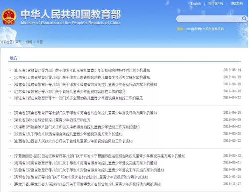Viewport: 249px width, 192px height.
Task: Open the 微言教育 link in header
Action: (x=237, y=3)
